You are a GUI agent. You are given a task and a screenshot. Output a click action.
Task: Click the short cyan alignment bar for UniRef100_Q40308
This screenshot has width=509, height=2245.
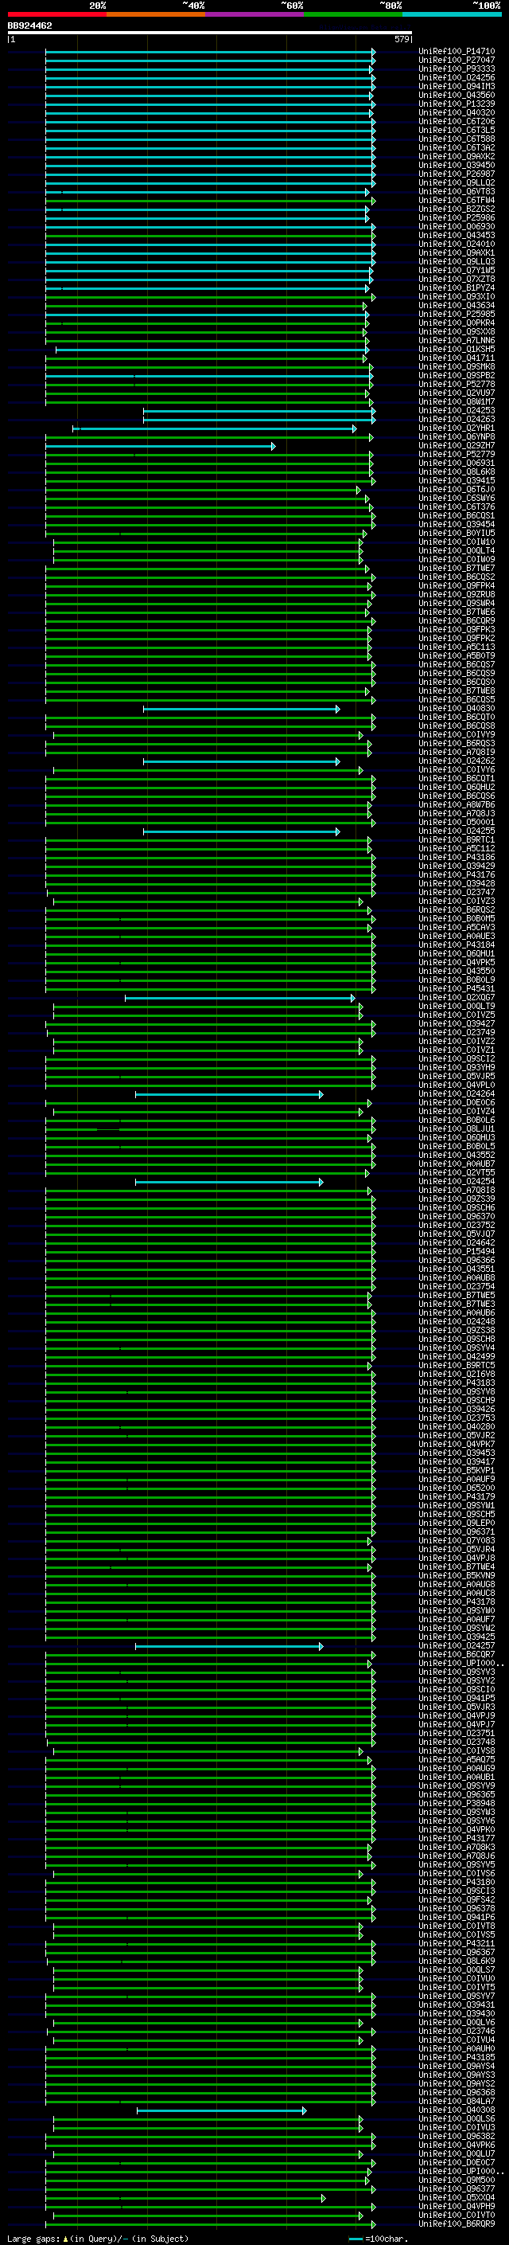[x=221, y=2110]
